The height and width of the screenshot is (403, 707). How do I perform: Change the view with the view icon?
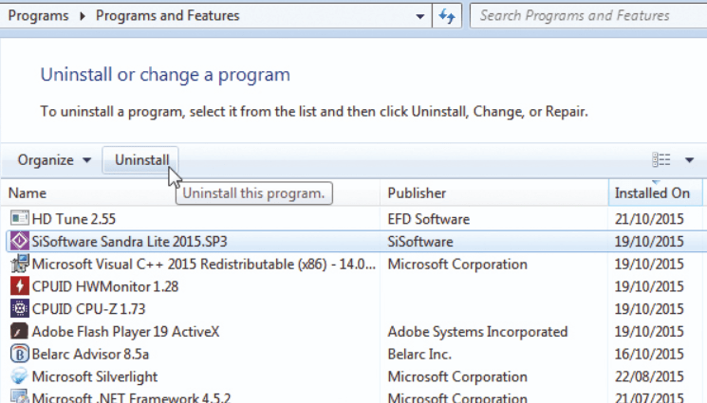click(661, 159)
